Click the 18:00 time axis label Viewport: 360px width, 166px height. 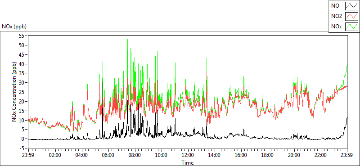point(268,155)
